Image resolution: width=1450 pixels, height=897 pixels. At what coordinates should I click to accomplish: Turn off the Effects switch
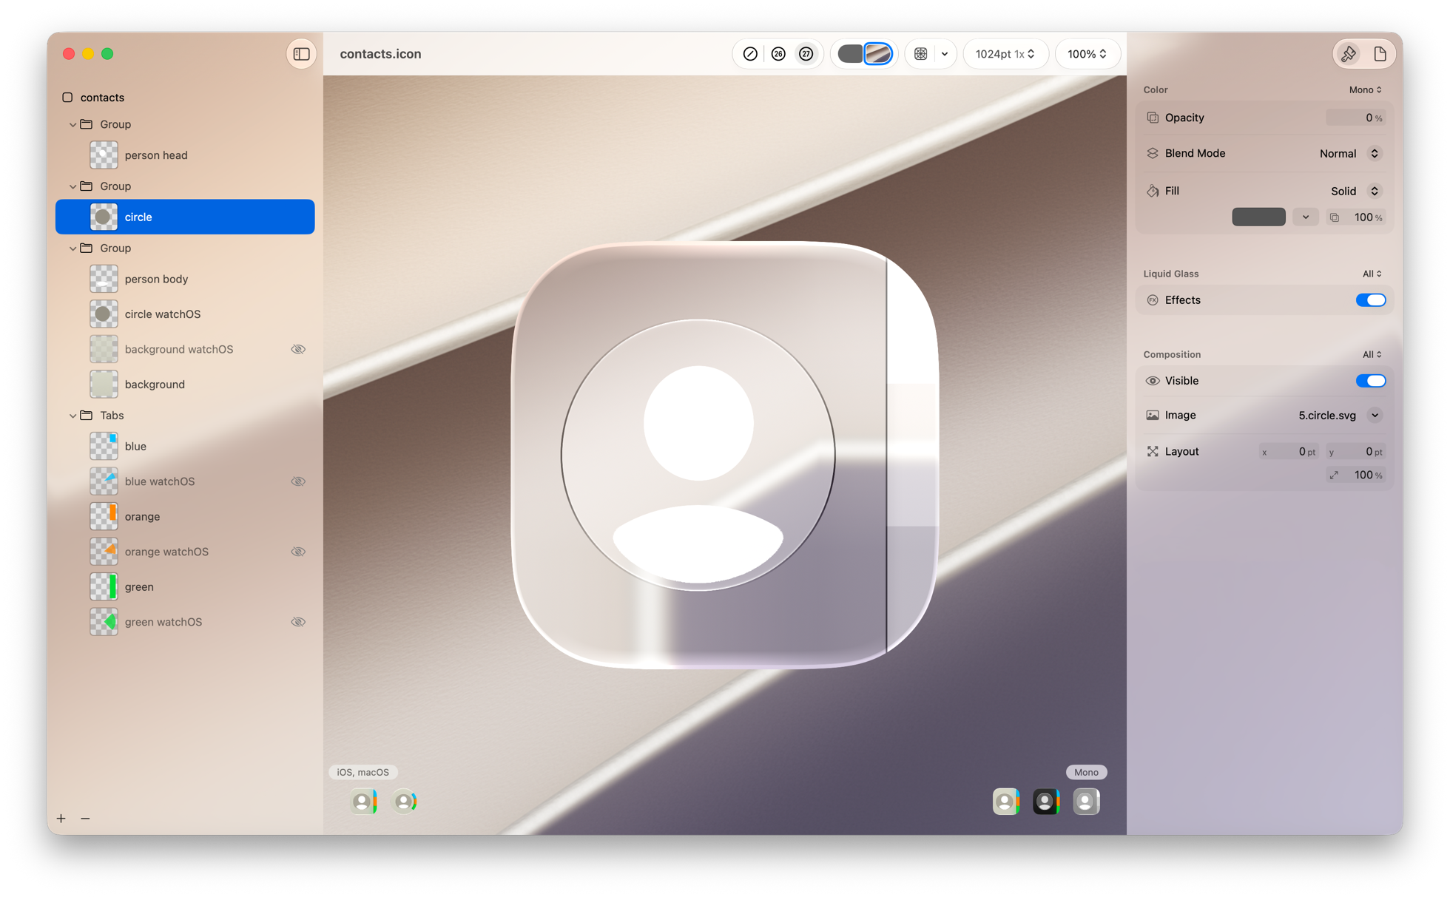click(1371, 300)
